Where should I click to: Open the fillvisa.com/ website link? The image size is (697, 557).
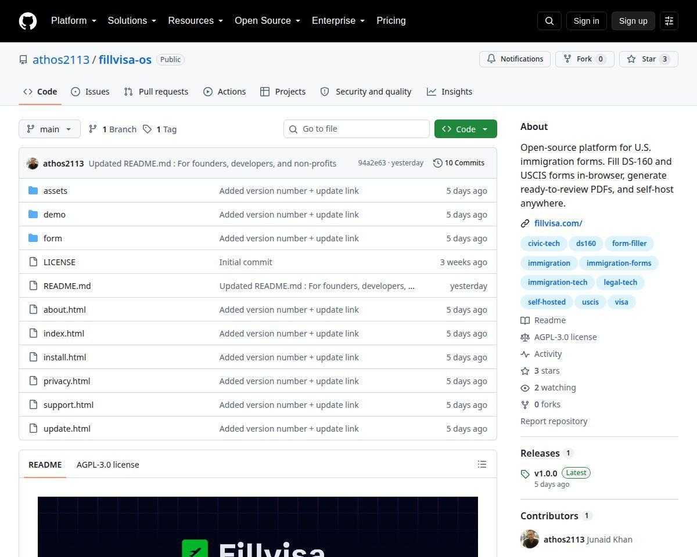pos(558,223)
